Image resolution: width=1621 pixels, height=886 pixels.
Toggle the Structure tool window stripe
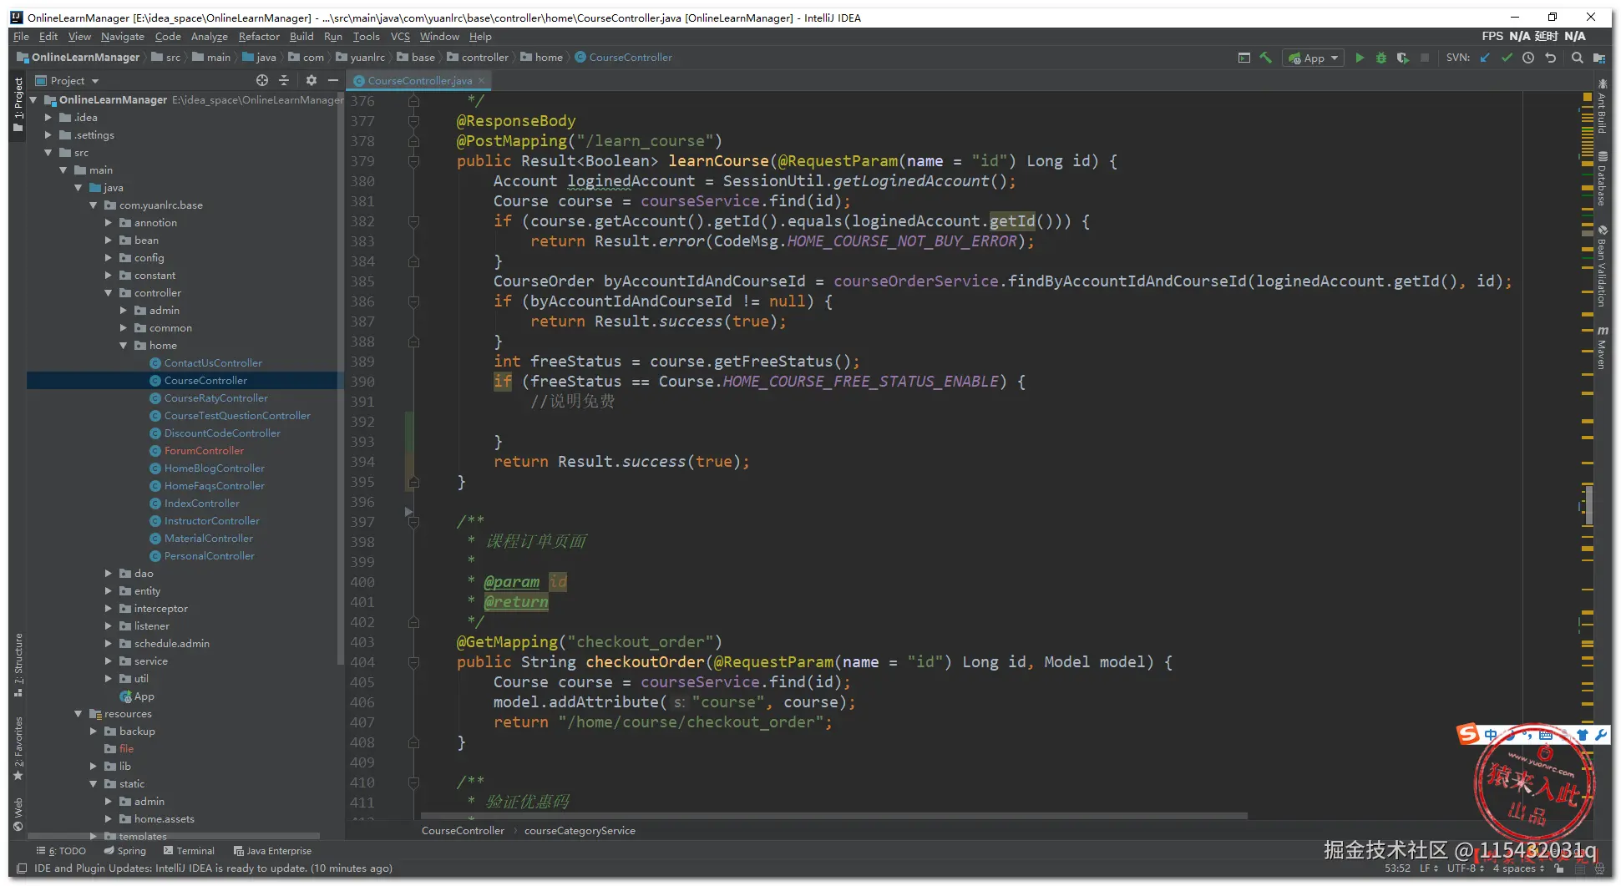click(18, 664)
